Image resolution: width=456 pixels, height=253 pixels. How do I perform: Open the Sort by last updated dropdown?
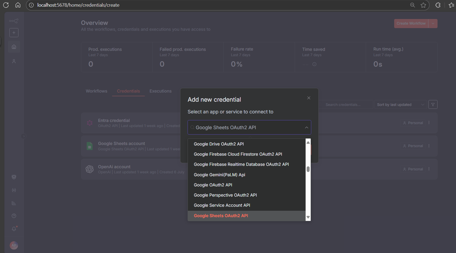pyautogui.click(x=400, y=105)
